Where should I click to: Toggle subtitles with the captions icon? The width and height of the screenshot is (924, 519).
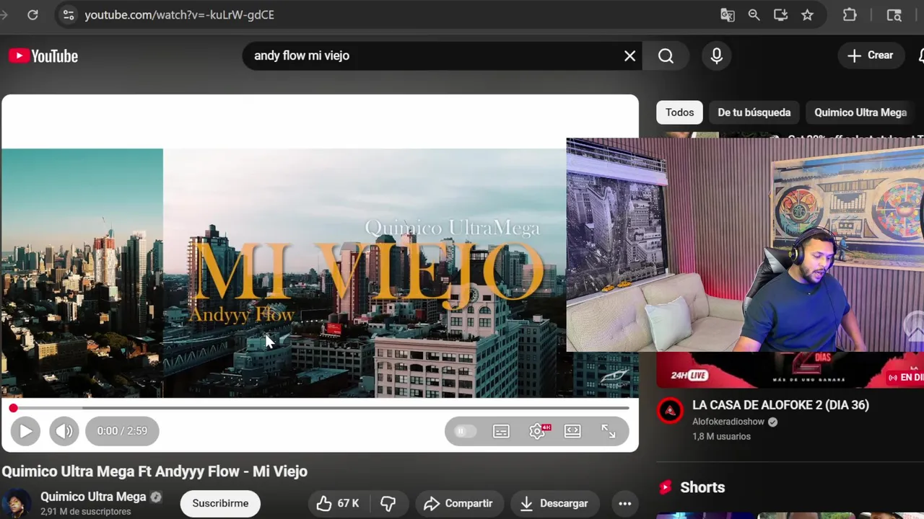click(501, 431)
